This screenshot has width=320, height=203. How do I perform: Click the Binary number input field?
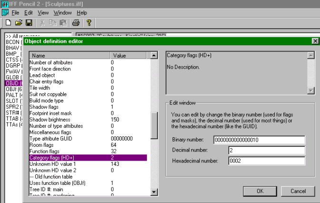point(259,140)
